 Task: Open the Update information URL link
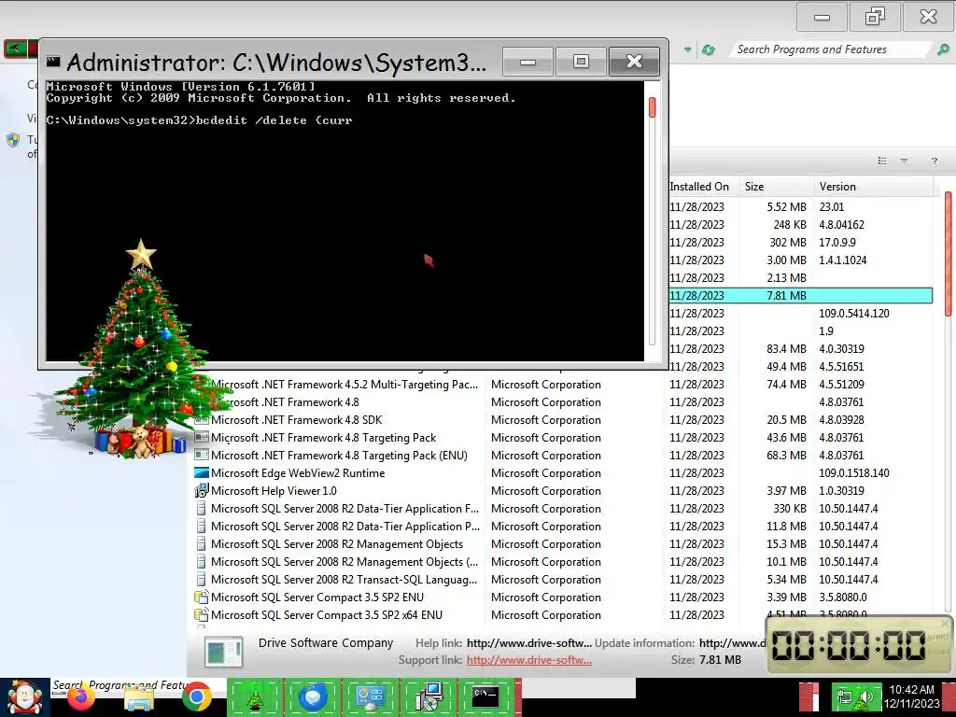click(732, 642)
